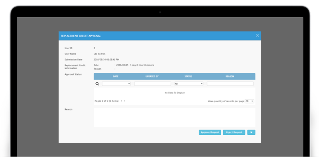Select the text '1 day 0 hour 0 minute'
This screenshot has width=319, height=157.
[142, 65]
